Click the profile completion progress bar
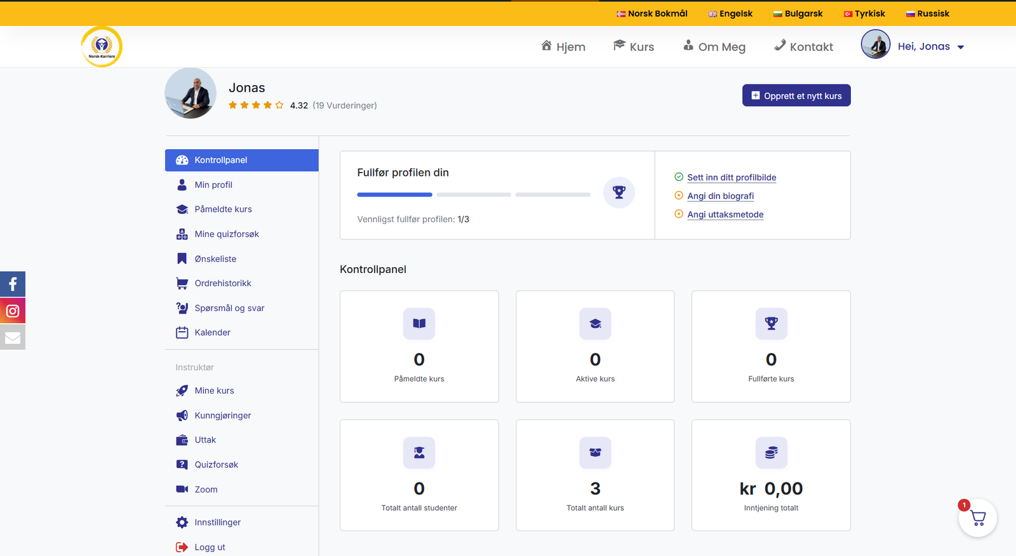 [473, 194]
